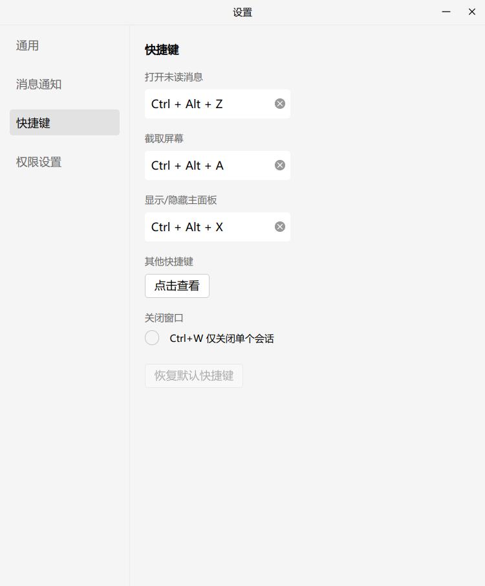This screenshot has height=586, width=485.
Task: Clear the 显示/隐藏主面板 shortcut
Action: point(279,226)
